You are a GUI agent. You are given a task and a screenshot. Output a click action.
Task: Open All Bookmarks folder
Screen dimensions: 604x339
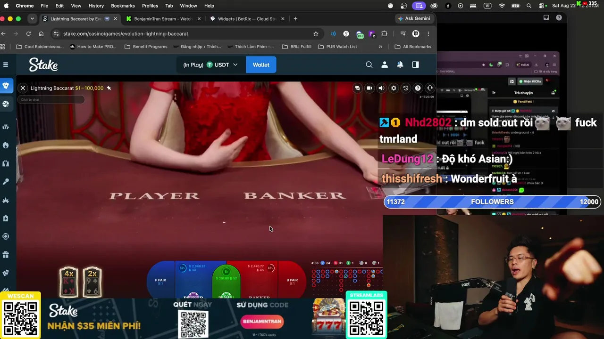coord(413,47)
